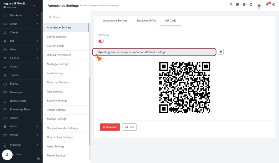Click the Tickets headset icon
The image size is (279, 163).
pos(5,75)
